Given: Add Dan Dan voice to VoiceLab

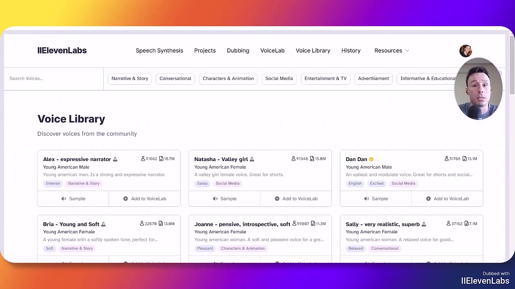Looking at the screenshot, I should (x=447, y=199).
